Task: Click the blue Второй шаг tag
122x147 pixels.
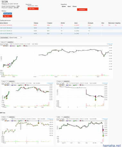Action: click(8, 14)
